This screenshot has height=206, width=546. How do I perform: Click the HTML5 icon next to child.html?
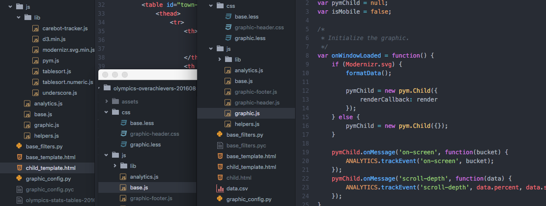220,178
